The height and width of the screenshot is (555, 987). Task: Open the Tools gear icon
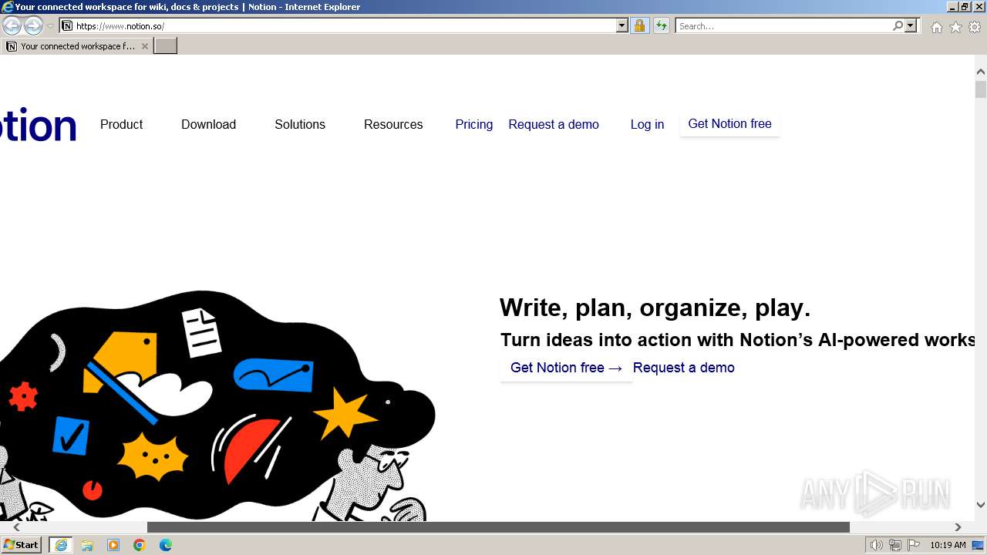coord(975,27)
